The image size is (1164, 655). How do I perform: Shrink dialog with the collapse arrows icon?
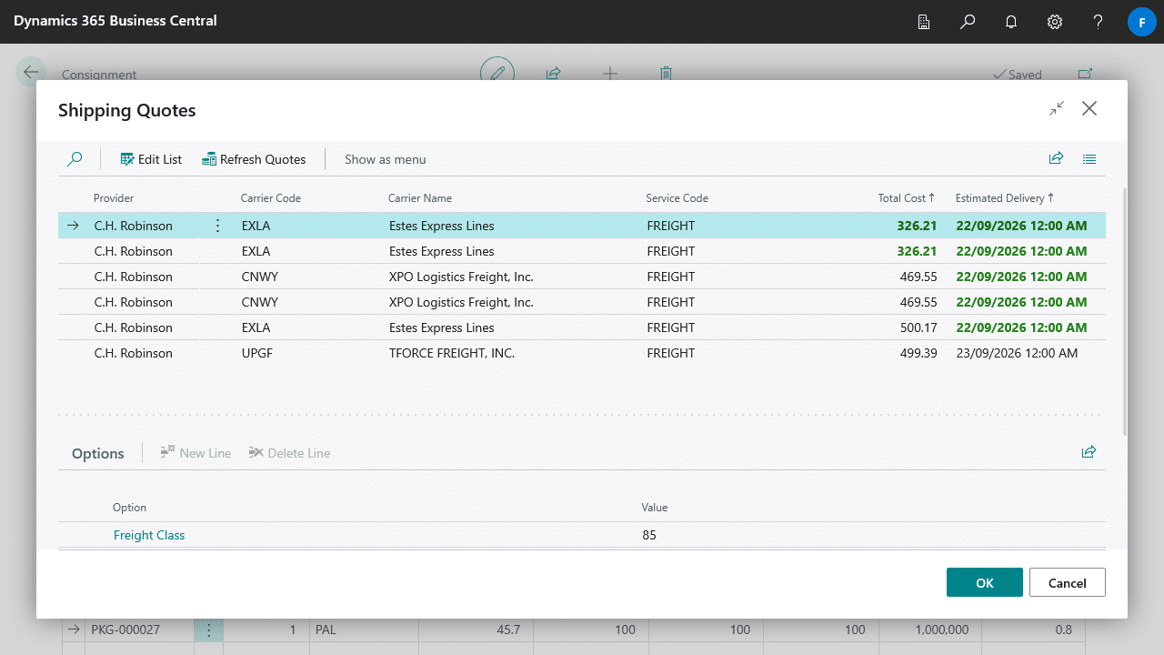[x=1057, y=109]
